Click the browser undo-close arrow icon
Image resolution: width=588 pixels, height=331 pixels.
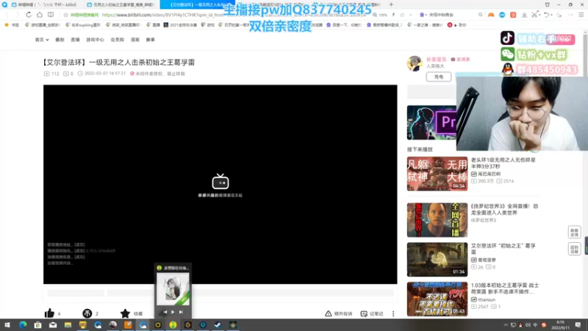point(546,15)
